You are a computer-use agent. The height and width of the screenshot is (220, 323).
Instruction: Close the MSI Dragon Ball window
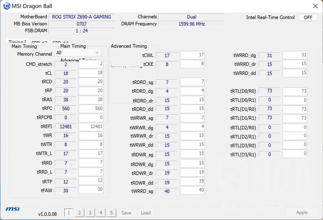315,6
